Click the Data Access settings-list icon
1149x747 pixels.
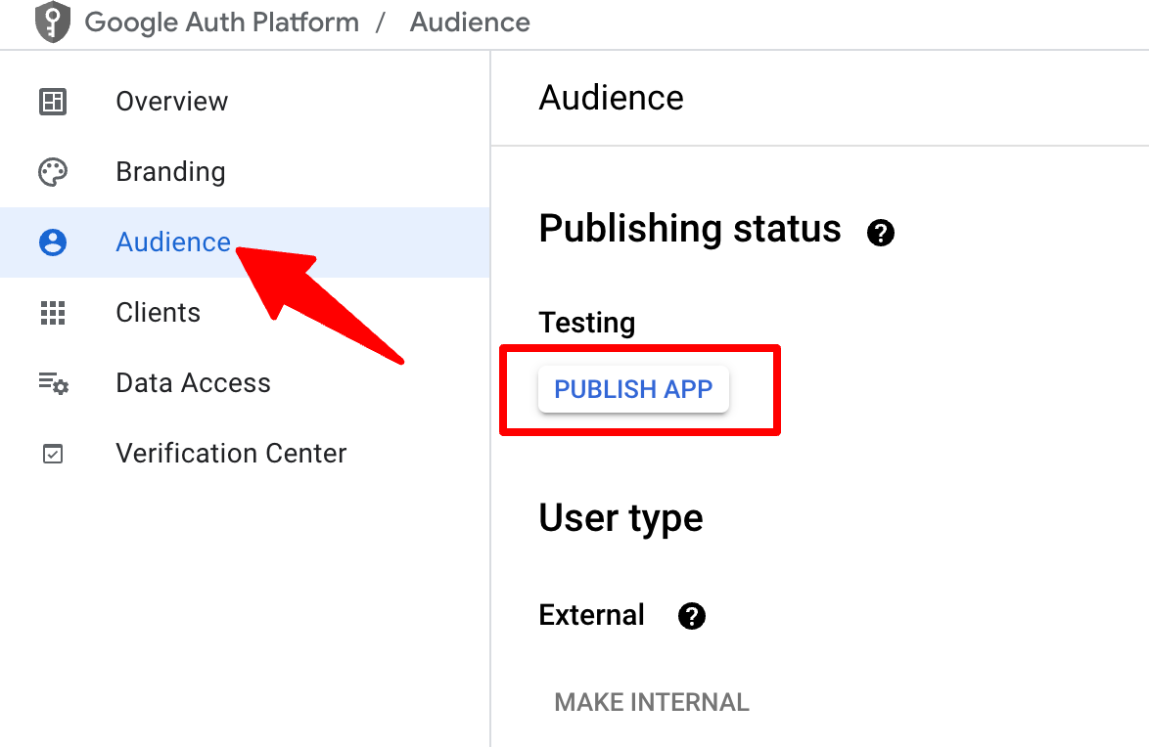tap(53, 383)
